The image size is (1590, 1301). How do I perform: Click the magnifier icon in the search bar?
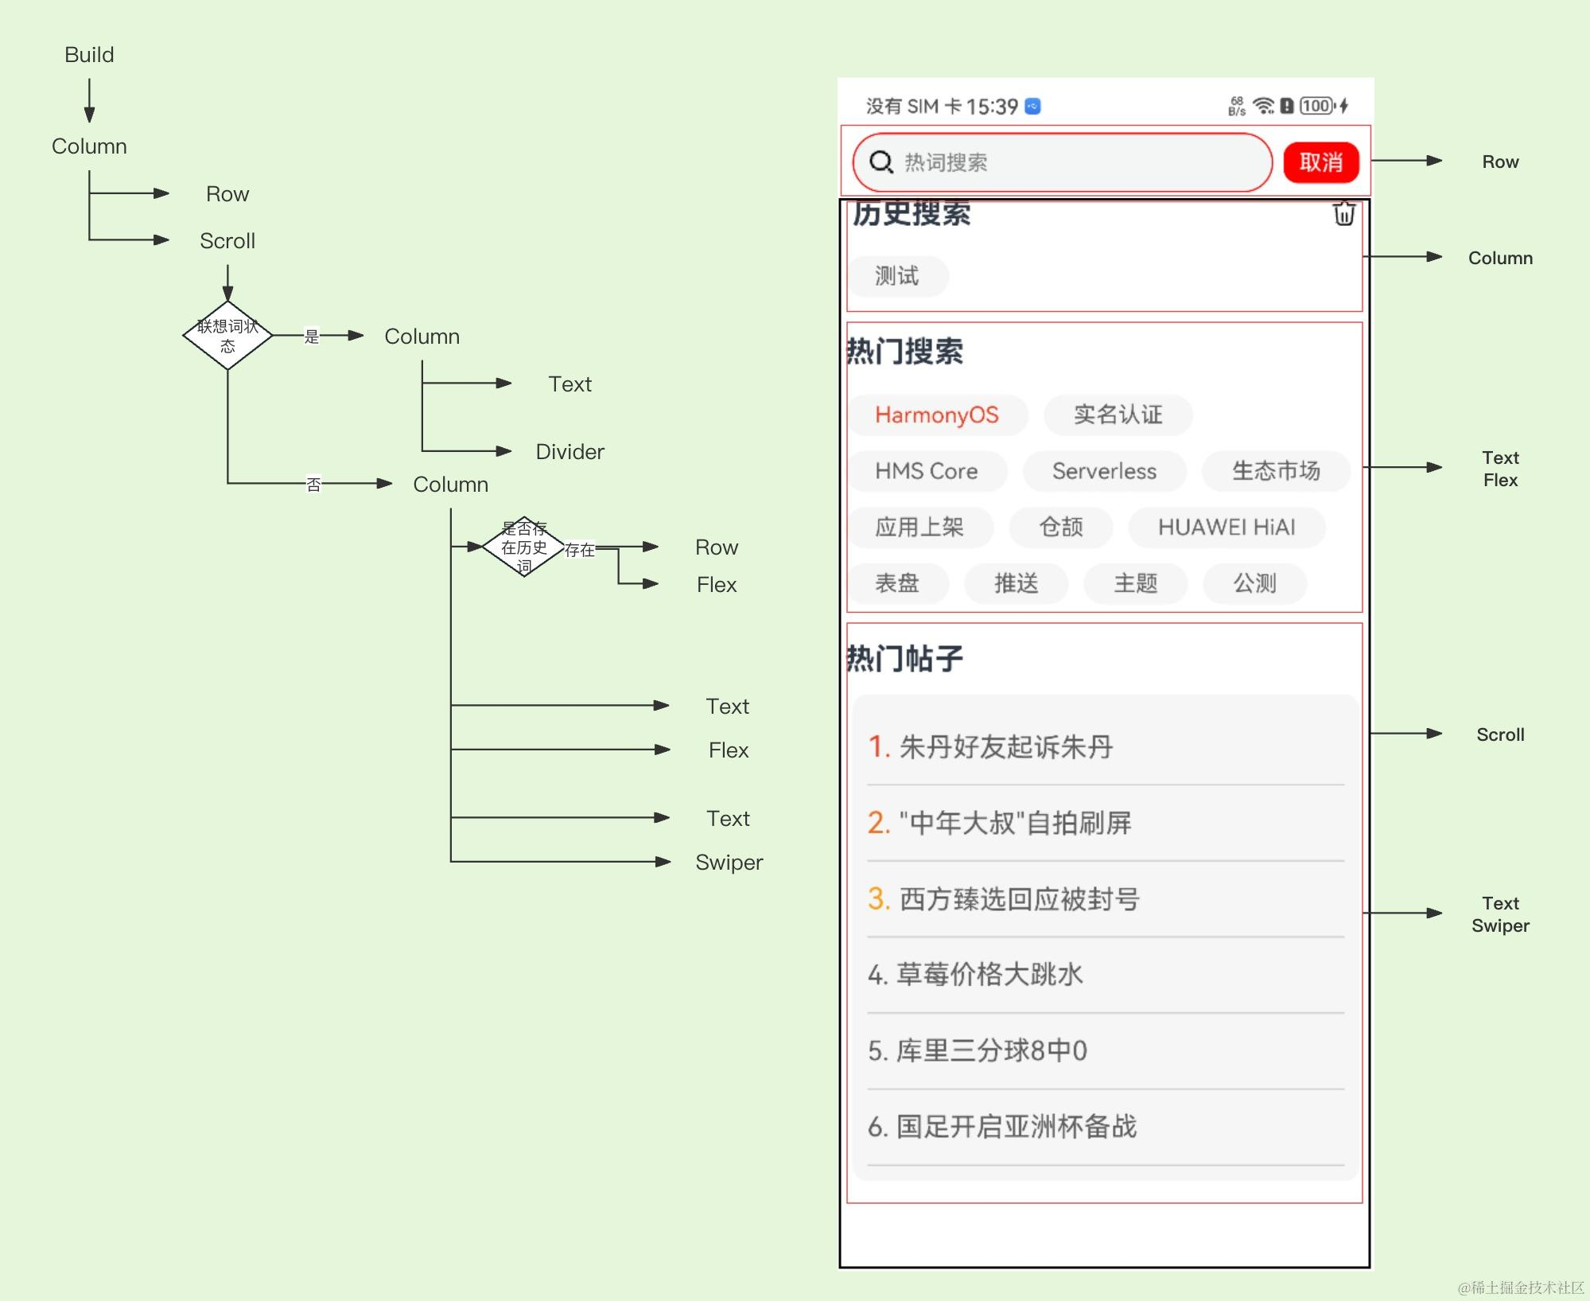tap(881, 162)
